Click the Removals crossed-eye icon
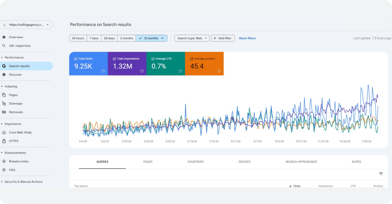The height and width of the screenshot is (204, 392). click(x=4, y=112)
